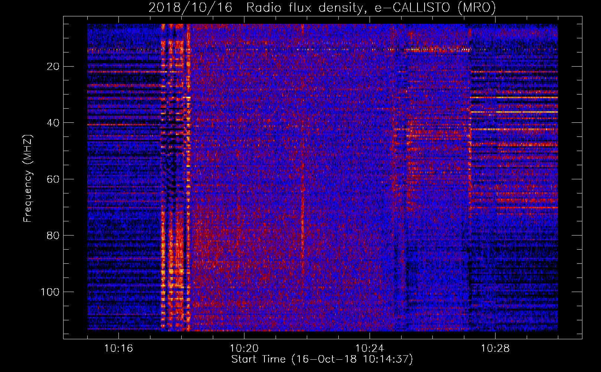Click the 10:16 time tick label

coord(118,348)
